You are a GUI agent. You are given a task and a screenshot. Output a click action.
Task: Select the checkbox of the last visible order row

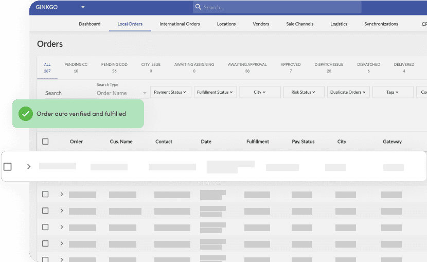[x=45, y=259]
